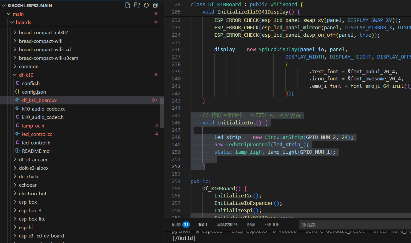The height and width of the screenshot is (243, 411).
Task: Expand the esp-hi folder
Action: pos(15,227)
